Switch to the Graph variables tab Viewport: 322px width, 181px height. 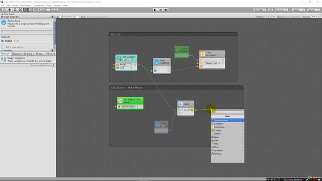point(6,54)
